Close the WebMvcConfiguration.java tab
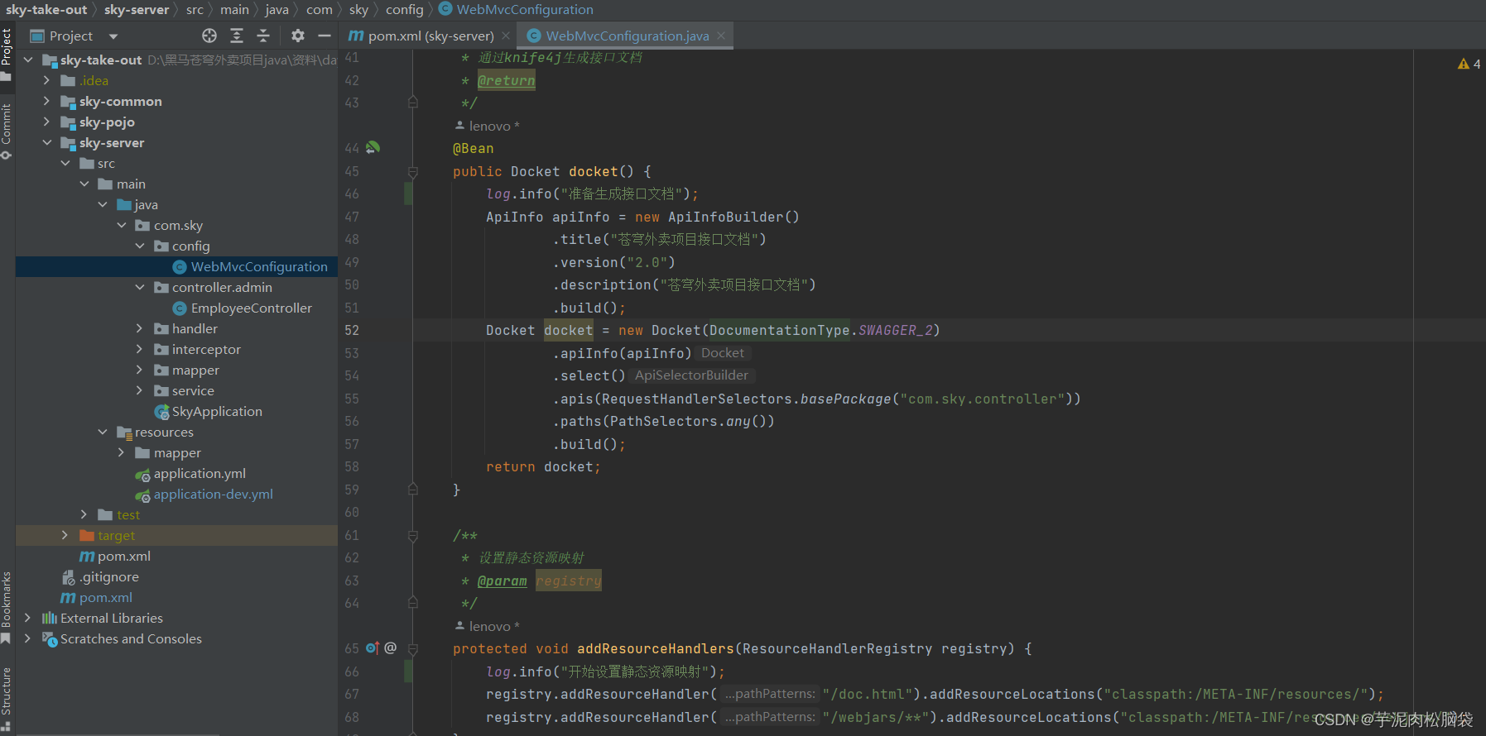Image resolution: width=1486 pixels, height=736 pixels. coord(721,36)
